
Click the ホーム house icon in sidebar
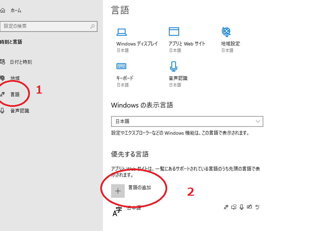pos(3,11)
